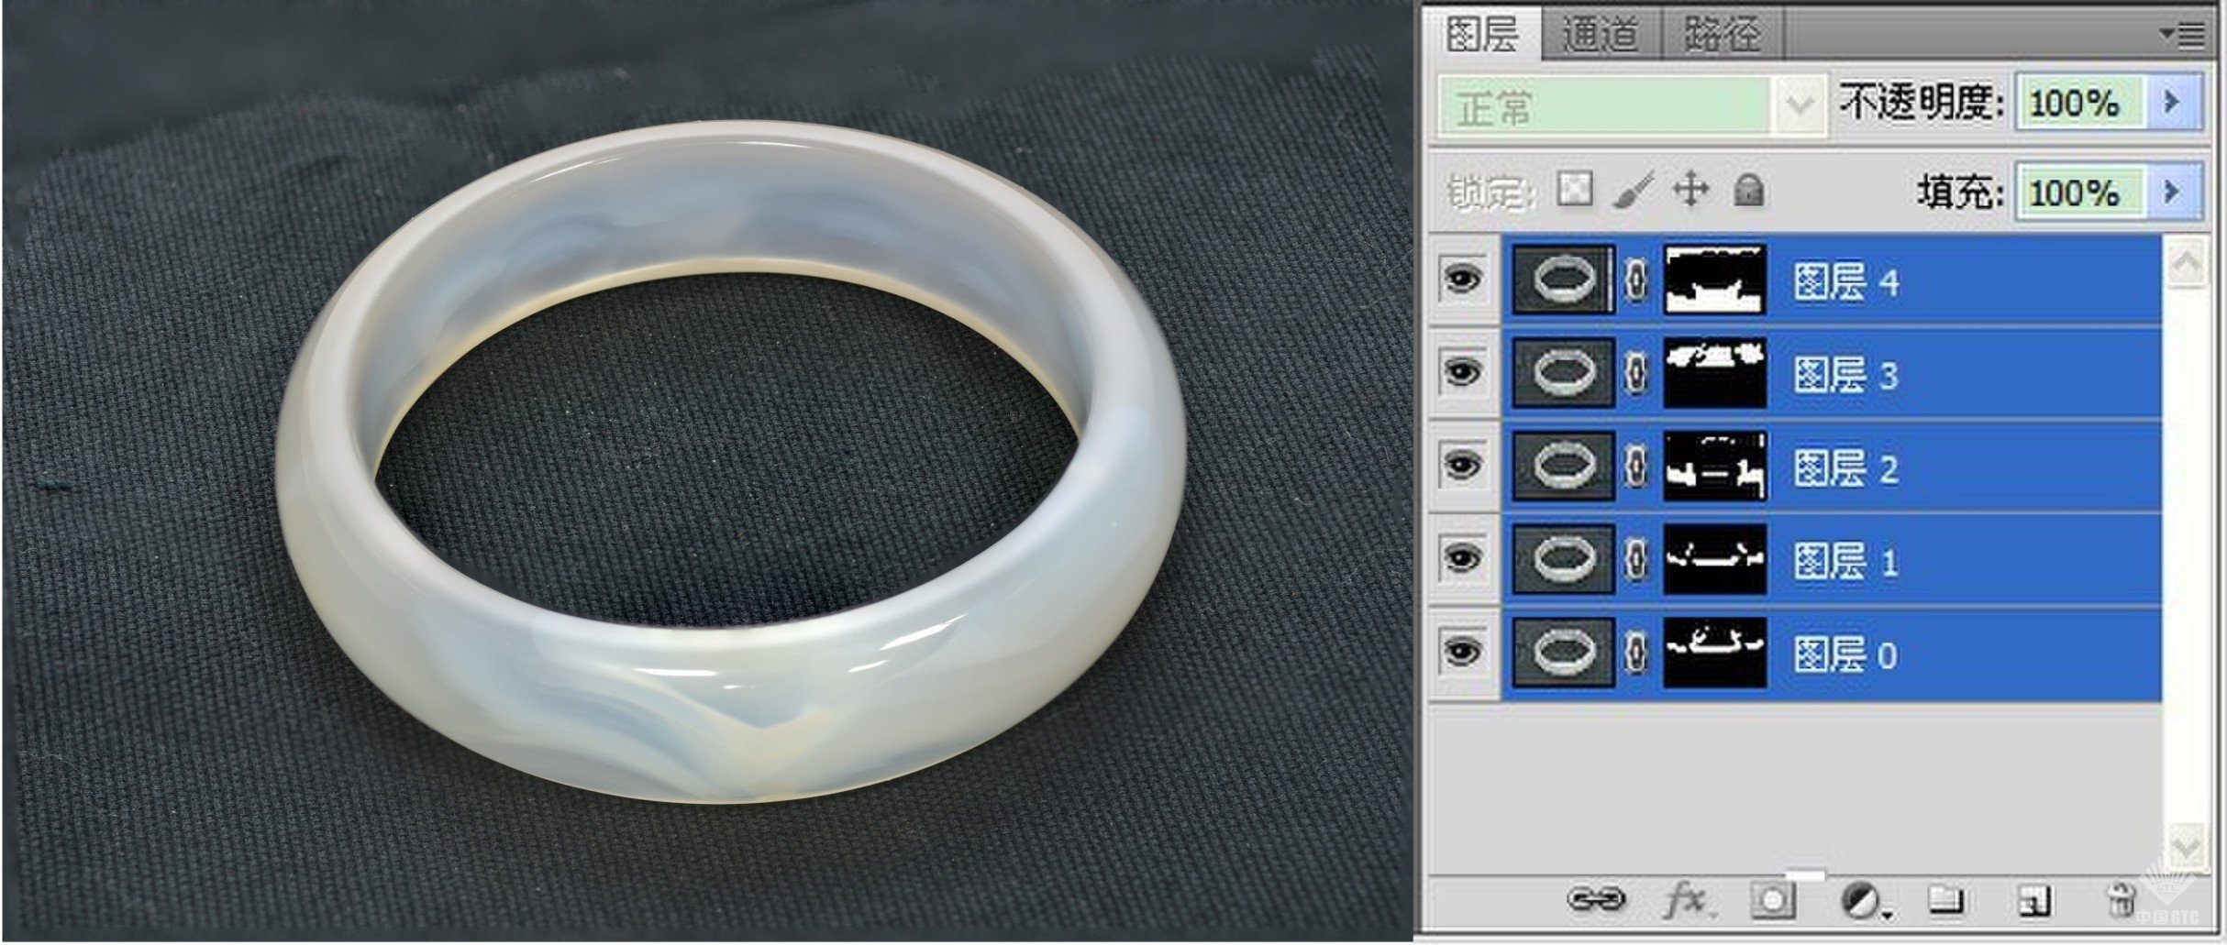Lock transparent pixels
This screenshot has height=945, width=2227.
coord(1574,191)
